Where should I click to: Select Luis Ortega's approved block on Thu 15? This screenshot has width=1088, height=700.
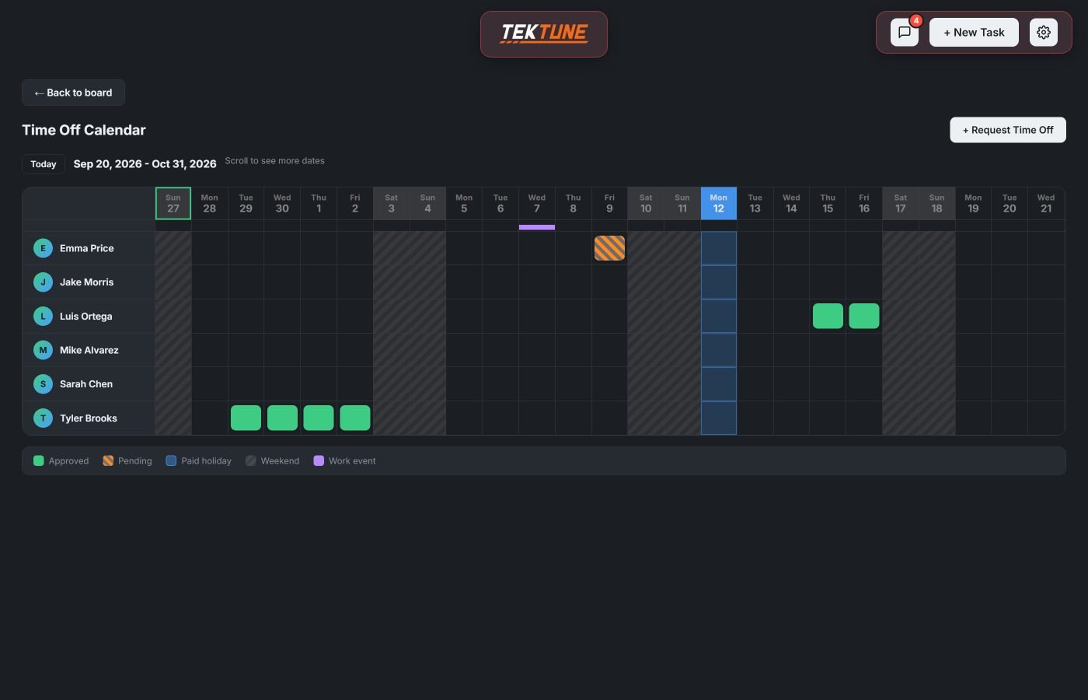click(828, 316)
